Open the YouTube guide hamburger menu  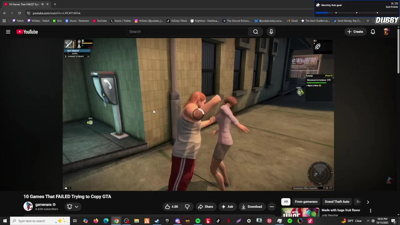[x=8, y=32]
